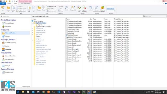Collapse the Application Folder tree node

click(x=32, y=23)
